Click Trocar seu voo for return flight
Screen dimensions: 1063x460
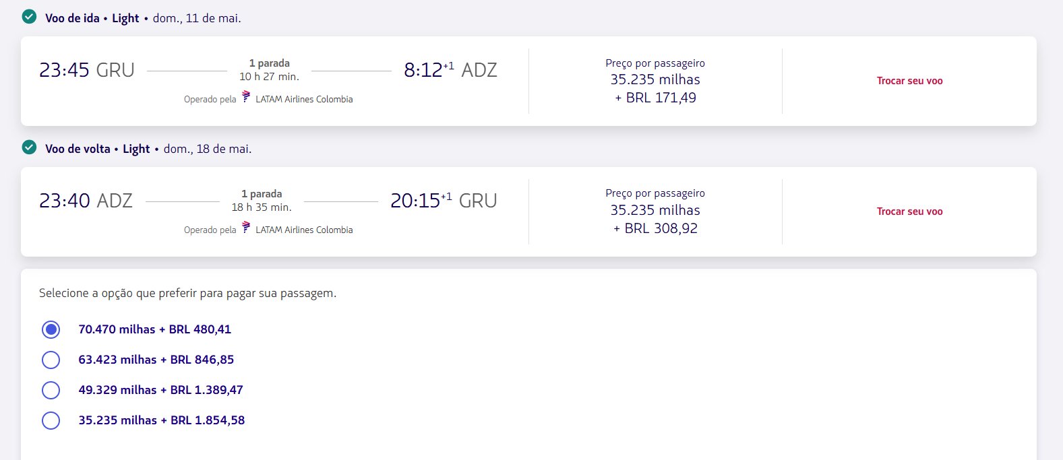(909, 211)
